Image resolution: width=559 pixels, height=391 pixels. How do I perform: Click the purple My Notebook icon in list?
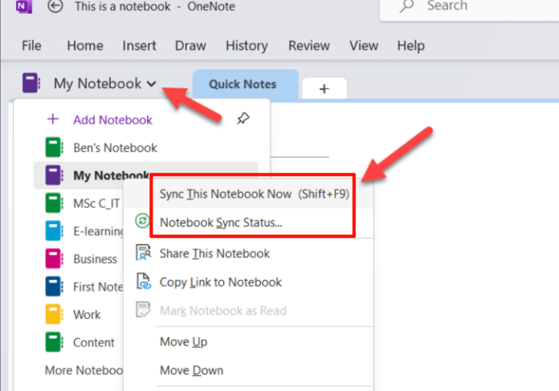click(54, 175)
